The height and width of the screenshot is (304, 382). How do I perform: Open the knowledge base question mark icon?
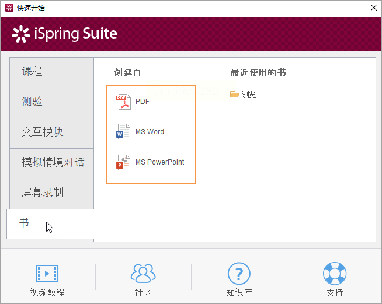(x=239, y=273)
